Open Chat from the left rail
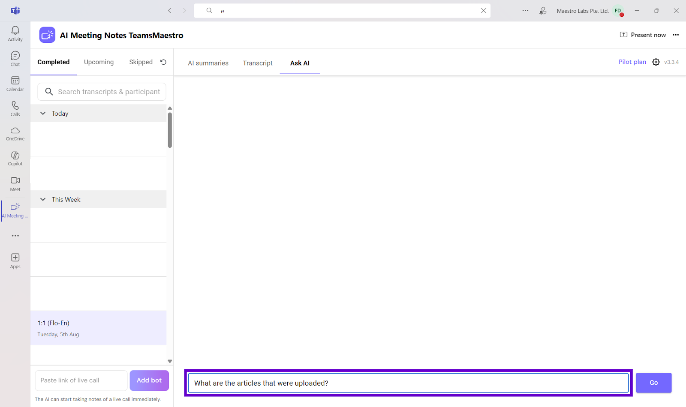The image size is (686, 407). [15, 59]
